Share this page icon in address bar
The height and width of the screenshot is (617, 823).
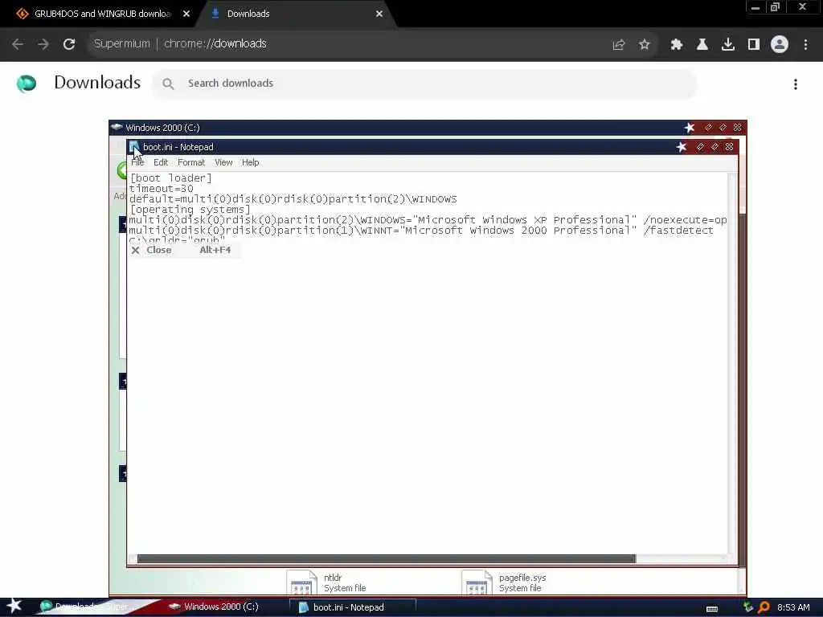pyautogui.click(x=618, y=45)
